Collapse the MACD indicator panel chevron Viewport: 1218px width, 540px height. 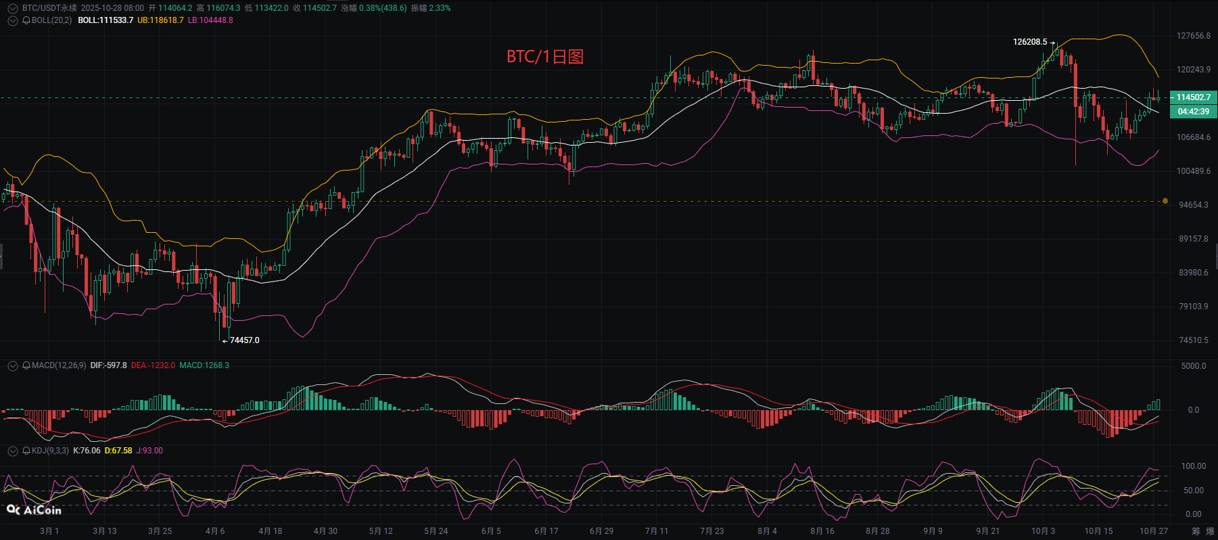pos(12,365)
